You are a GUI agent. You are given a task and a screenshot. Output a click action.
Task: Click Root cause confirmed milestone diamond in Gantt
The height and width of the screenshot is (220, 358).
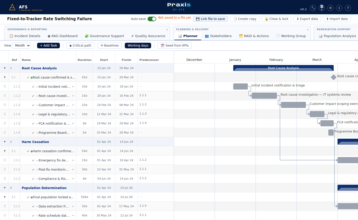334,77
